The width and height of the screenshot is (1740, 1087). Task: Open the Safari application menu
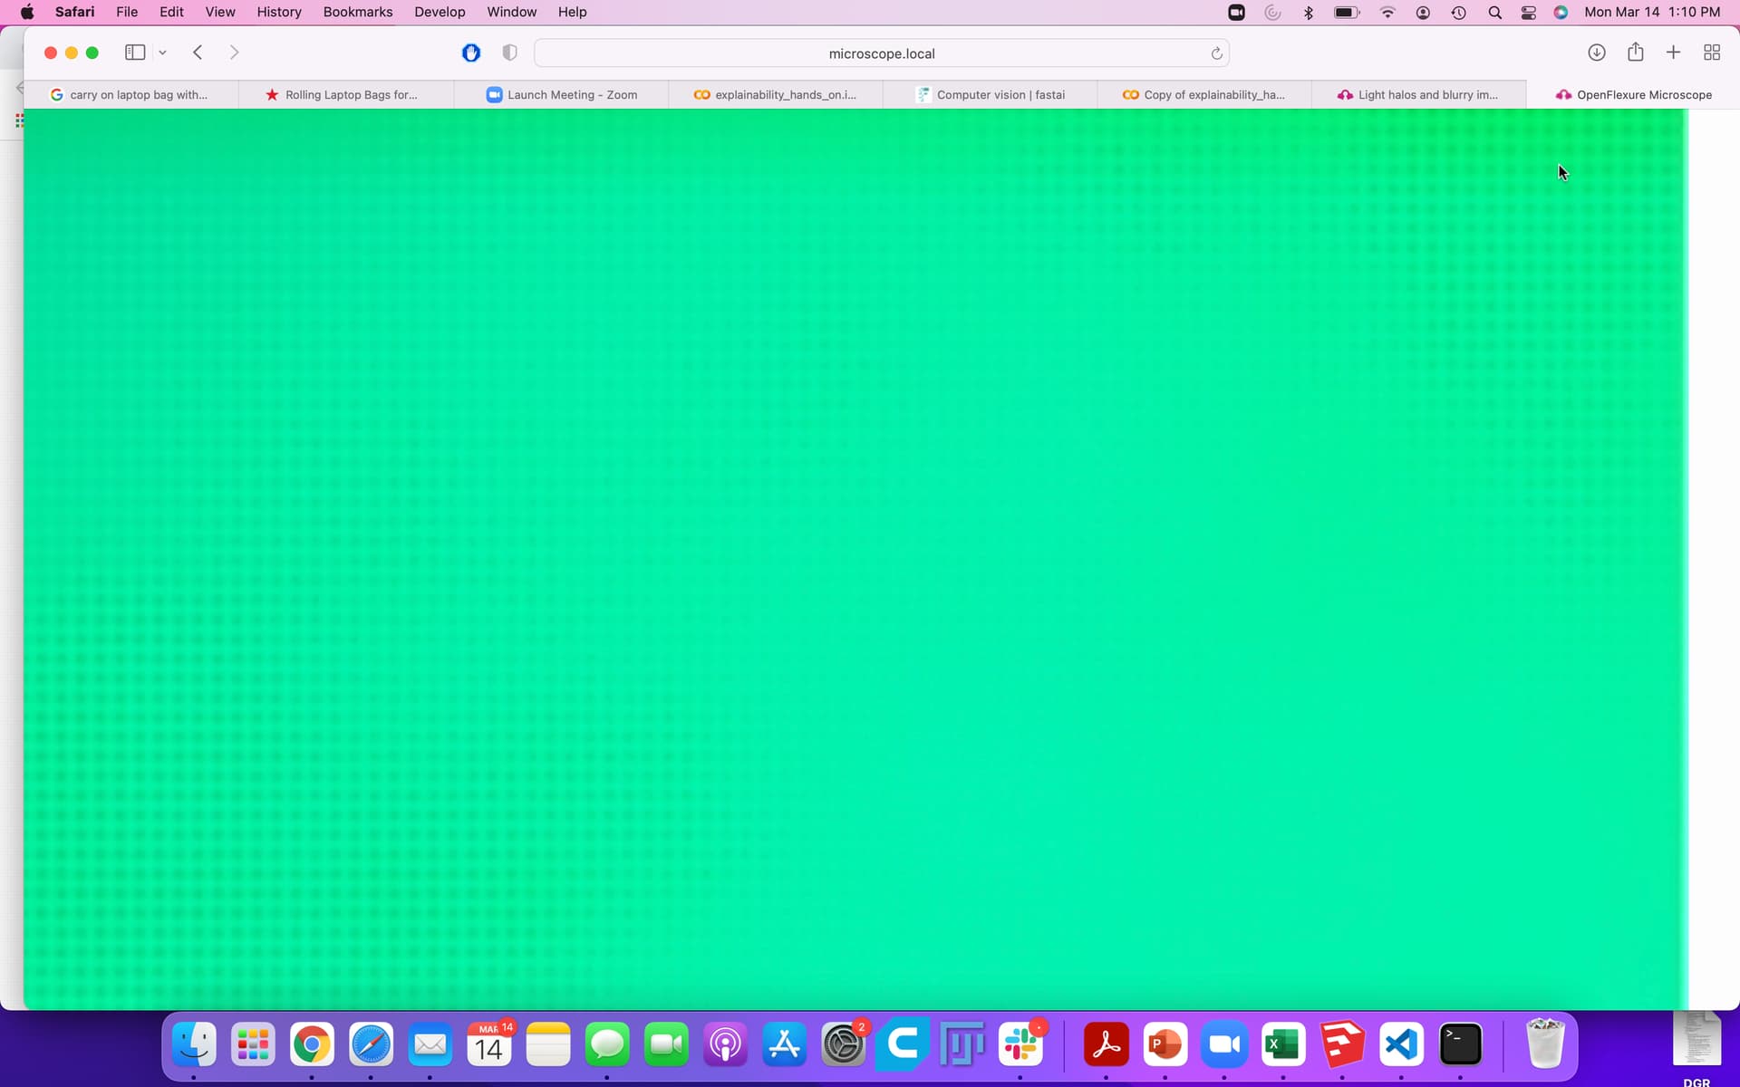74,12
